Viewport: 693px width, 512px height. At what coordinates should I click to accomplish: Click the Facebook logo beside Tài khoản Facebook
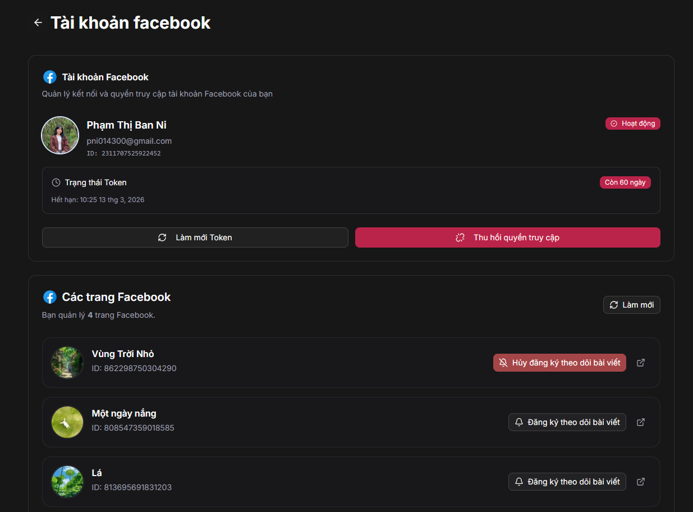click(50, 77)
